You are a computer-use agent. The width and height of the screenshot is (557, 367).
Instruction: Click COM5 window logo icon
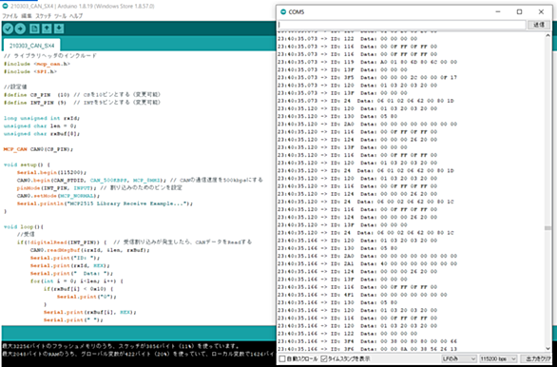(x=283, y=12)
